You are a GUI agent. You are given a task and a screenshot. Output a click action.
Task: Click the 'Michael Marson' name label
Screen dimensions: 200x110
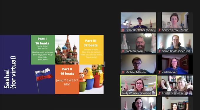(135, 72)
